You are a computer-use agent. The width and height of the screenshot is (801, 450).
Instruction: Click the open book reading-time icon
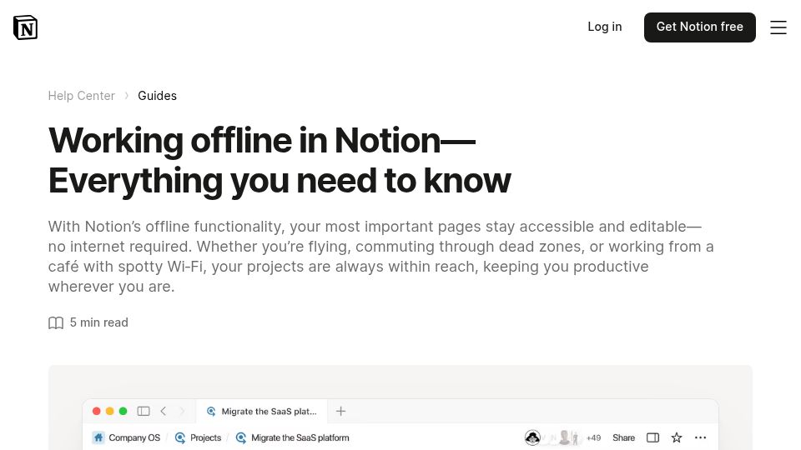pyautogui.click(x=56, y=323)
